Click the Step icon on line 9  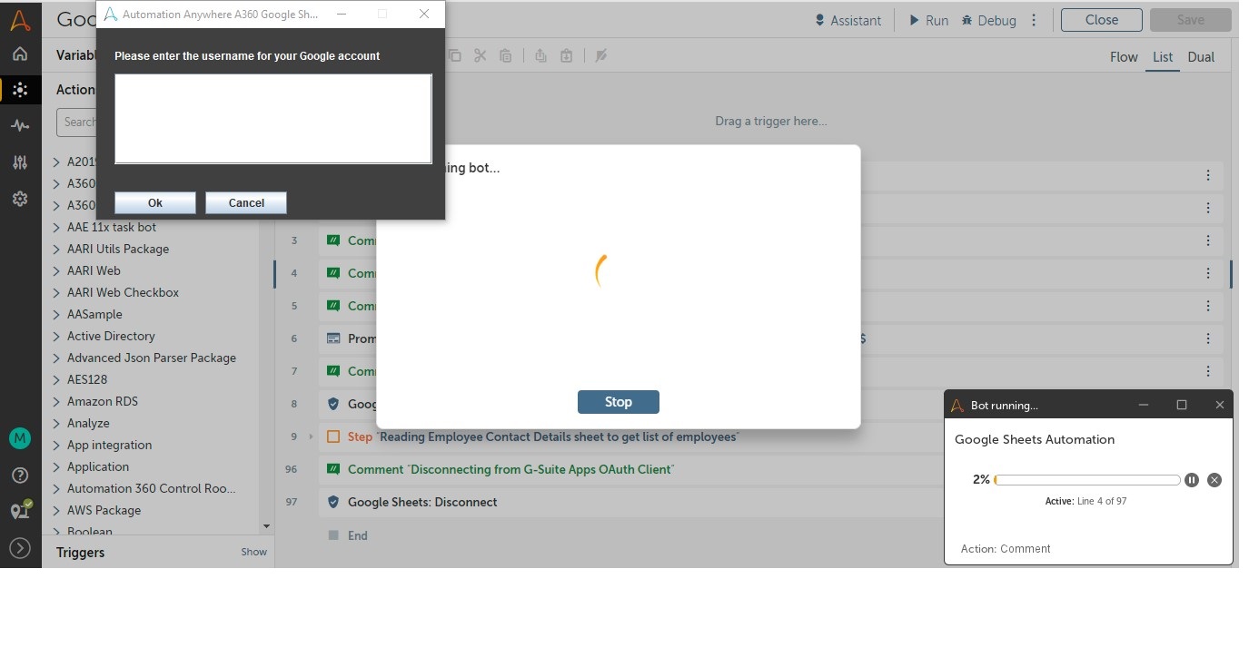(x=333, y=436)
